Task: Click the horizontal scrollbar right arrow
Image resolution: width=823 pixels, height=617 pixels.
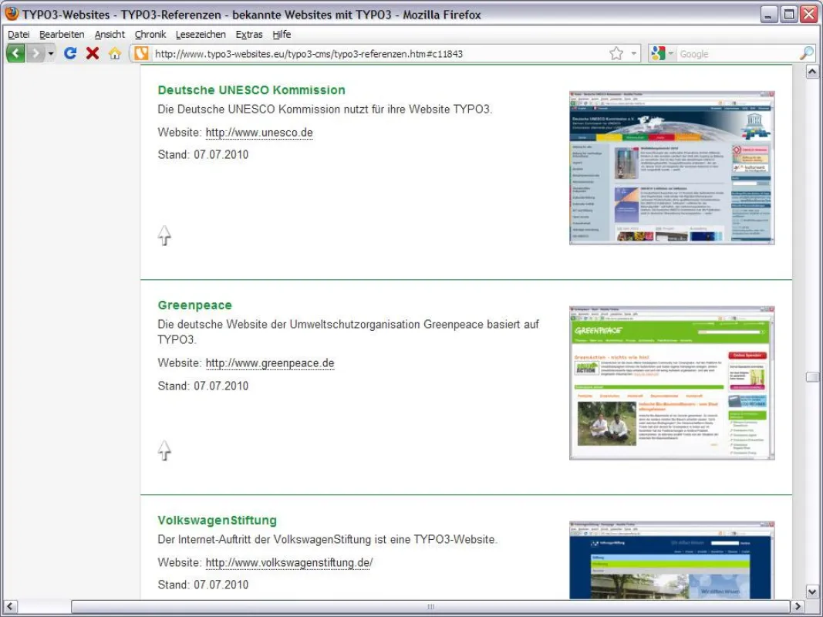Action: pyautogui.click(x=798, y=606)
